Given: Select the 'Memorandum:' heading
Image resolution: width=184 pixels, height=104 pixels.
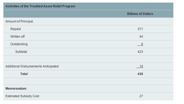Looking at the screenshot, I should [16, 89].
